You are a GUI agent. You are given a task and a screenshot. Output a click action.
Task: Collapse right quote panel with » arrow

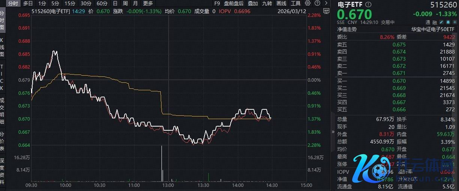click(333, 132)
